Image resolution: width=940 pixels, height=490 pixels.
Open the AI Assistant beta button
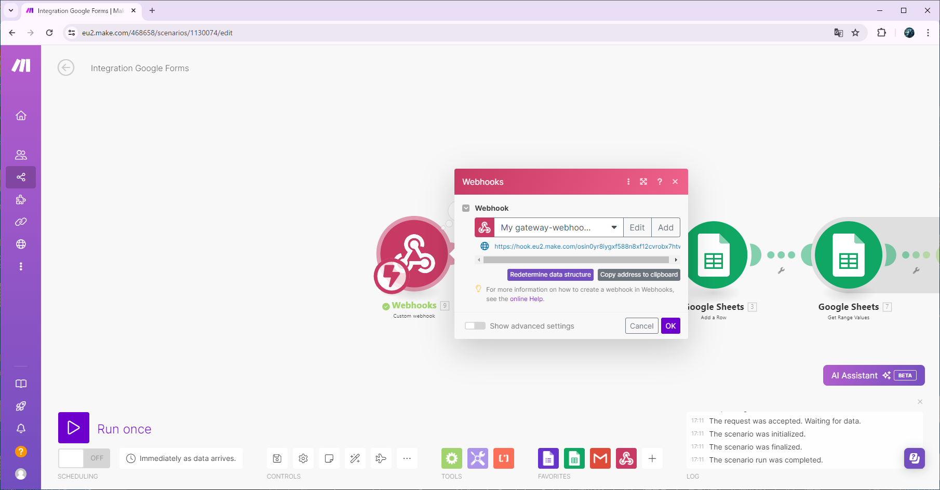pyautogui.click(x=874, y=375)
